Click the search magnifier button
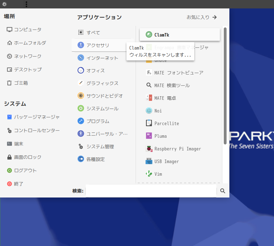The width and height of the screenshot is (274, 246). [x=223, y=191]
